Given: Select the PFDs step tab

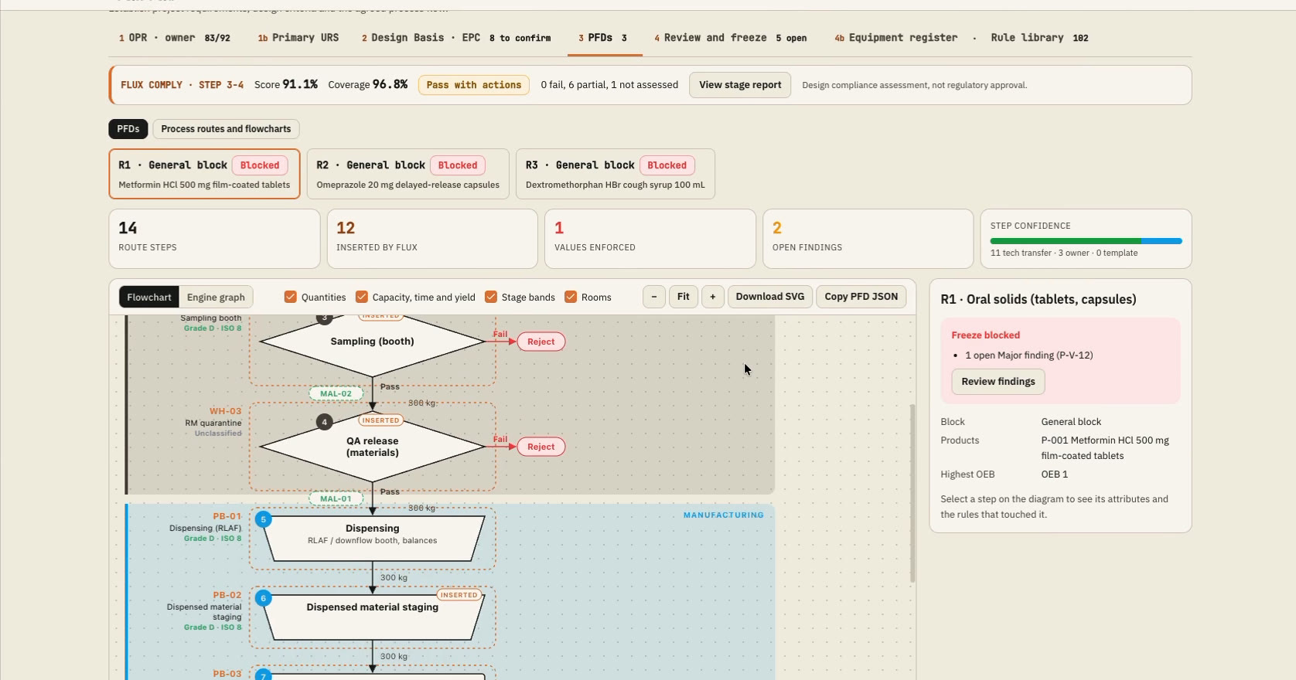Looking at the screenshot, I should [x=603, y=38].
